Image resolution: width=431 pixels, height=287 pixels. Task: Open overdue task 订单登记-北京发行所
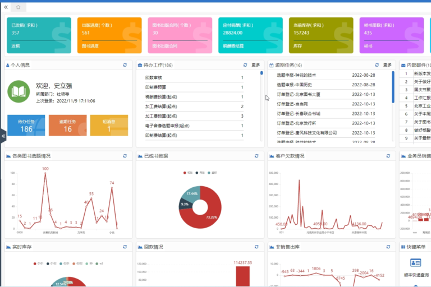click(326, 123)
